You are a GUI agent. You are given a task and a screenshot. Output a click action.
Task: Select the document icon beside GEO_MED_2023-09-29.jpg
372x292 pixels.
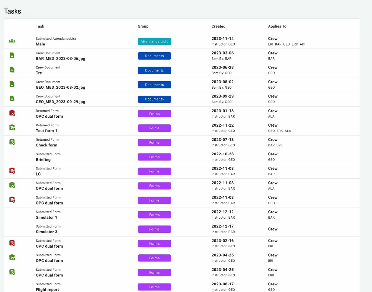pos(12,99)
